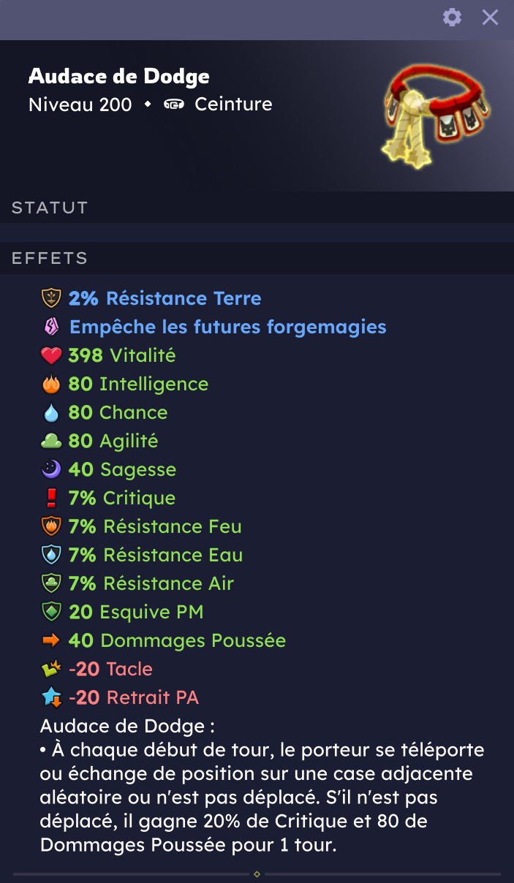Click the red exclamation Critique icon

click(51, 498)
